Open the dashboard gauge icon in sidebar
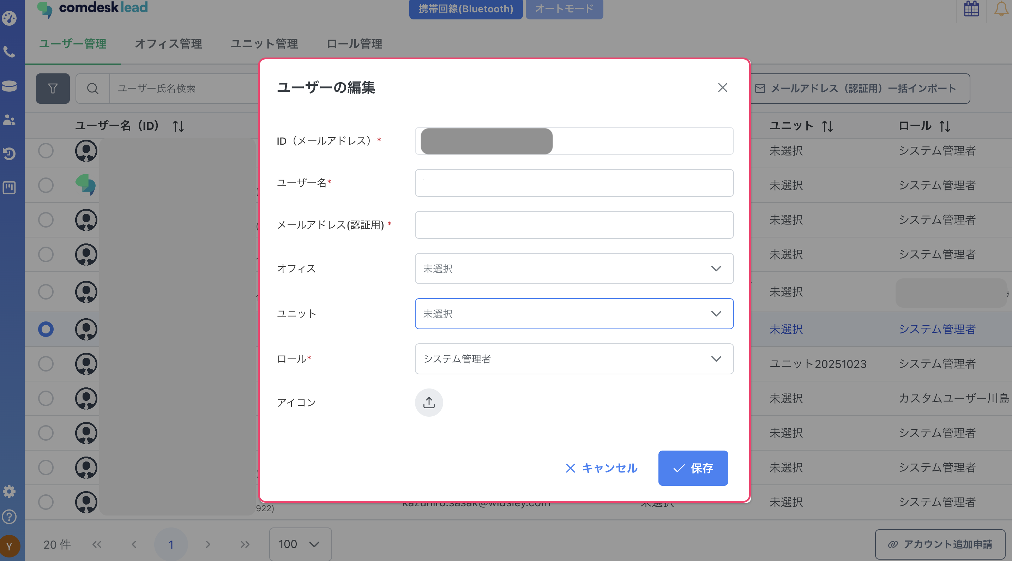 pos(9,18)
